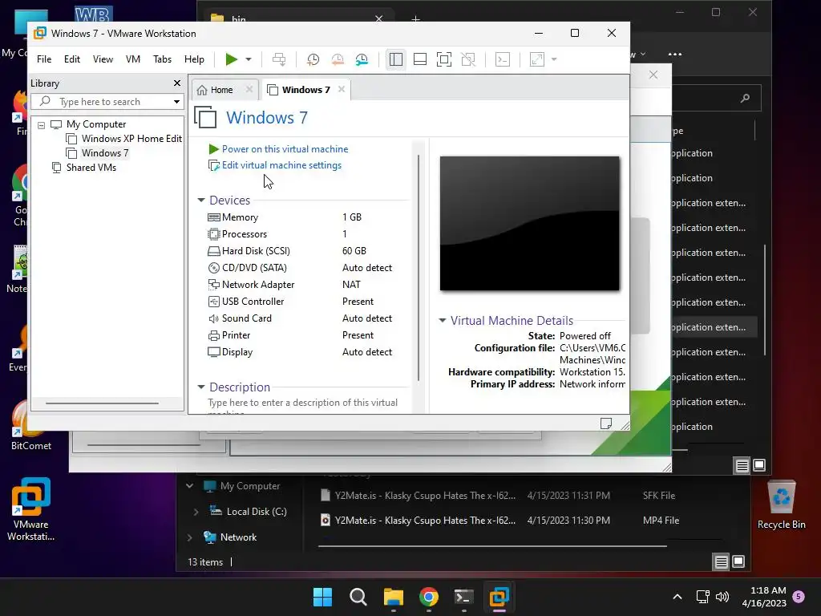Click the VM screen preview thumbnail
The width and height of the screenshot is (821, 616).
pyautogui.click(x=529, y=223)
